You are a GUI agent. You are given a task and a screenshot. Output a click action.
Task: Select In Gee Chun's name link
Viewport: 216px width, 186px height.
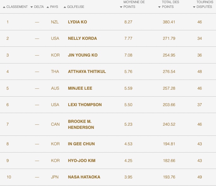[x=81, y=144]
